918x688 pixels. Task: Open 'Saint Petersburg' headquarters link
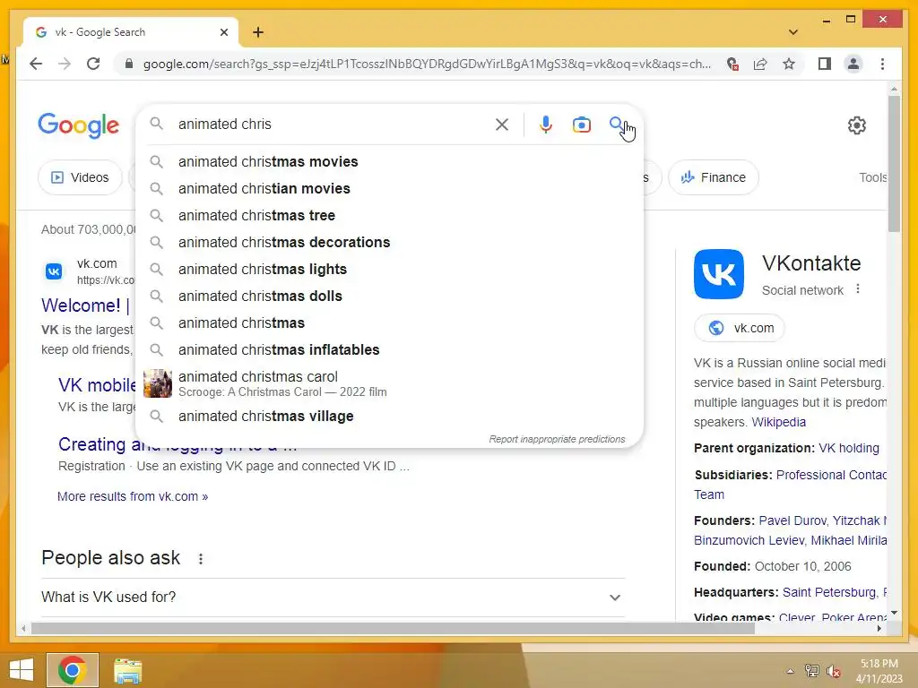[x=829, y=593]
